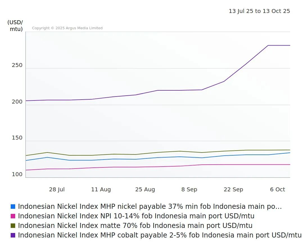Toggle the matte 70% fob Indonesia series label
302x251 pixels.
[x=135, y=226]
